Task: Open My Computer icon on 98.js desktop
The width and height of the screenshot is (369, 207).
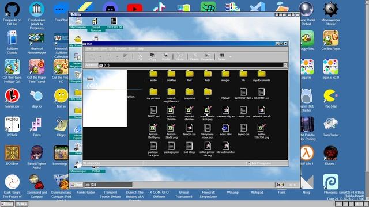Action: pyautogui.click(x=78, y=23)
